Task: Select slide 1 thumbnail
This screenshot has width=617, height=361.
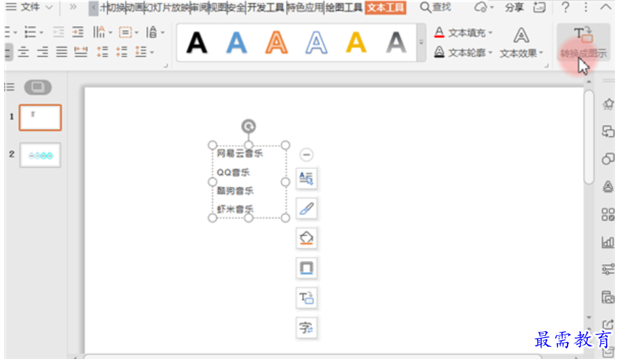Action: 40,117
